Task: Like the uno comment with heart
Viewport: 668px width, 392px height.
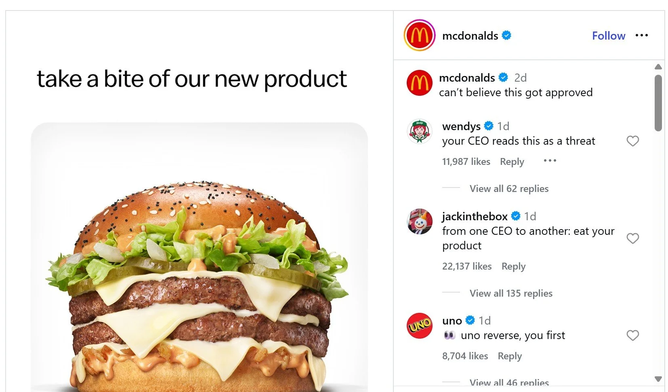Action: coord(632,335)
